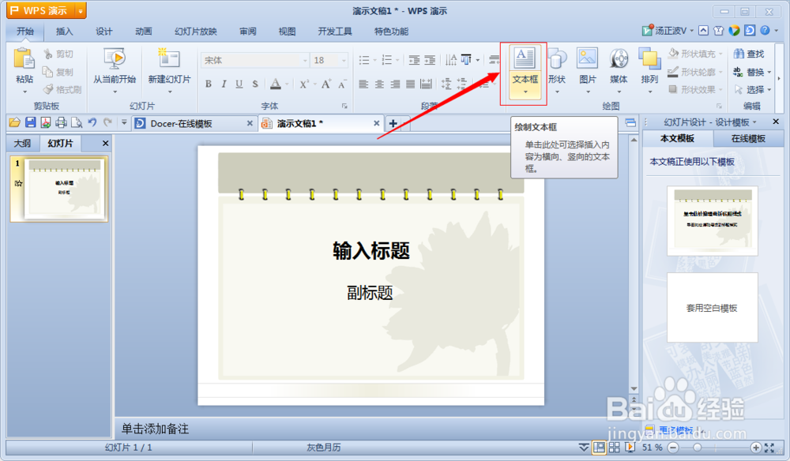This screenshot has width=790, height=461.
Task: Insert Media (媒体)
Action: tap(619, 70)
